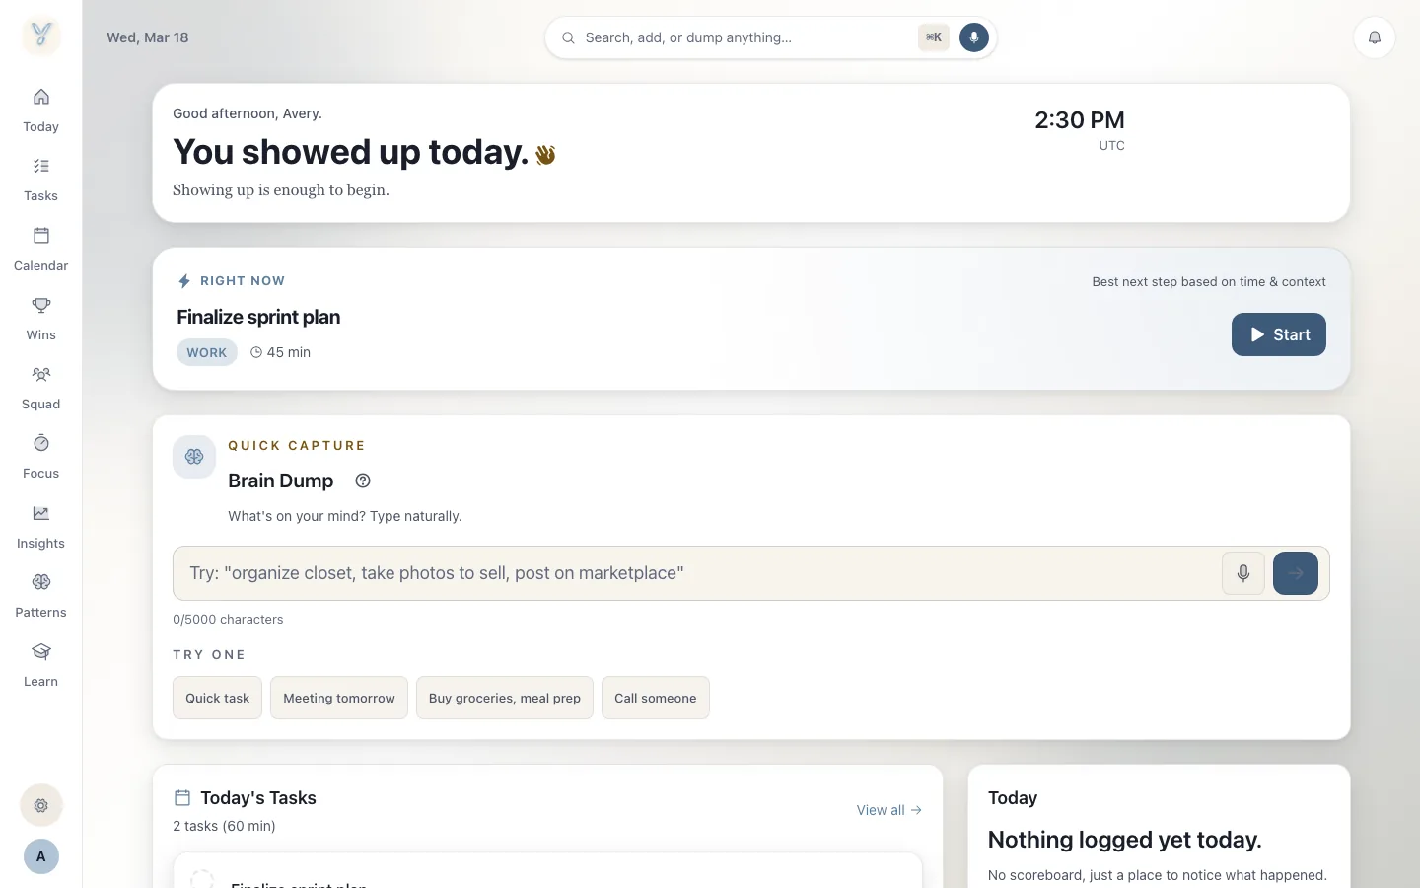The height and width of the screenshot is (888, 1420).
Task: Open the Focus timer page
Action: pyautogui.click(x=40, y=457)
